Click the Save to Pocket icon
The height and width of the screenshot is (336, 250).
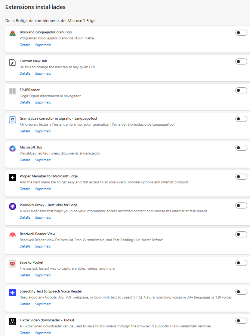pyautogui.click(x=13, y=264)
